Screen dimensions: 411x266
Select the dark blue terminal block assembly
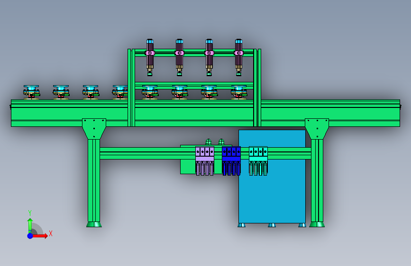(231, 161)
